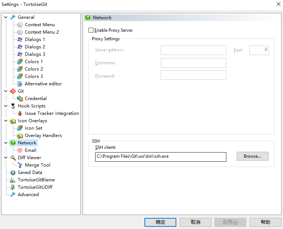Close the Settings window

[x=278, y=4]
